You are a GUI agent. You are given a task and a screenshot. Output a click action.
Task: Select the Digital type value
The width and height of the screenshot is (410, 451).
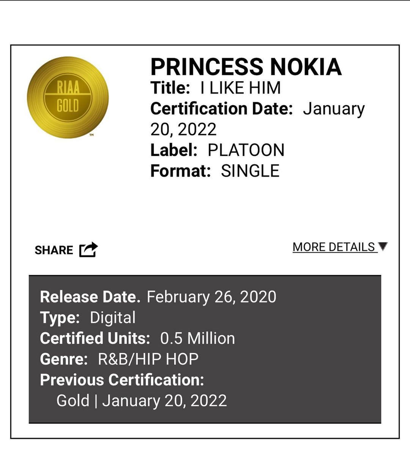(112, 318)
